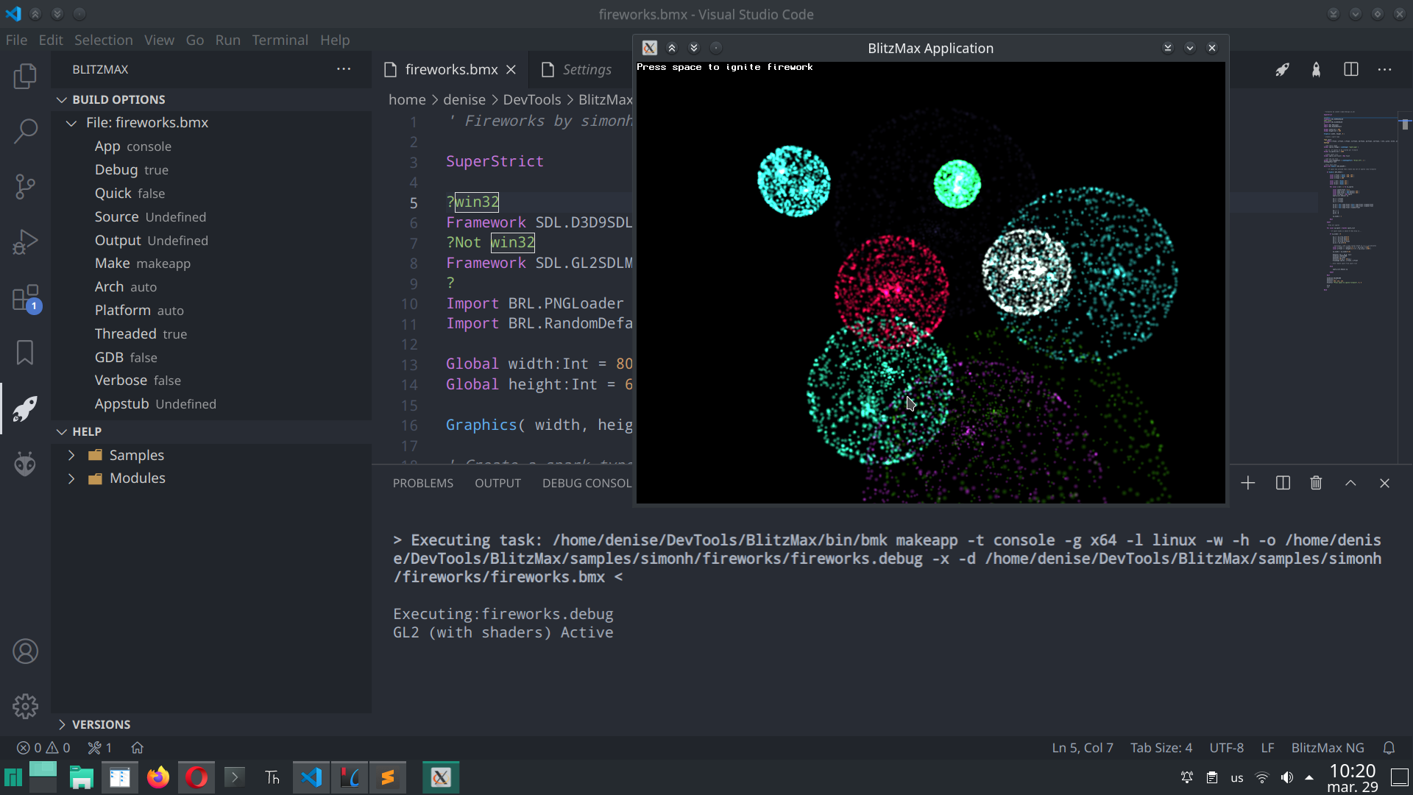
Task: Run the fireworks app with the rocket icon
Action: pos(1282,69)
